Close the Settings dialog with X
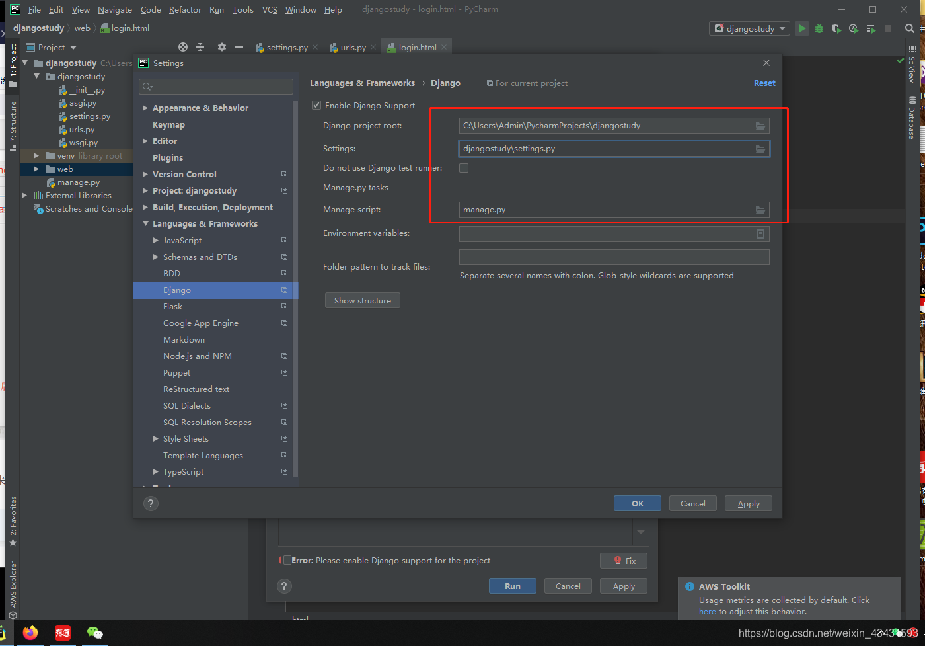This screenshot has width=925, height=646. 766,63
